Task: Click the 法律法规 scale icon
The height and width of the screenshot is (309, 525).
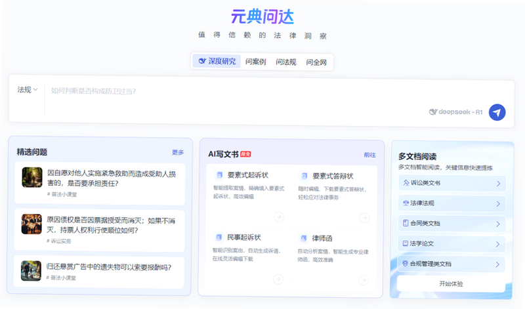Action: pyautogui.click(x=406, y=203)
